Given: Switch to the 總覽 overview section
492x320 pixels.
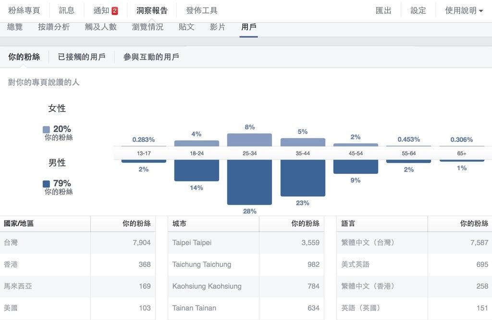Looking at the screenshot, I should coord(15,27).
